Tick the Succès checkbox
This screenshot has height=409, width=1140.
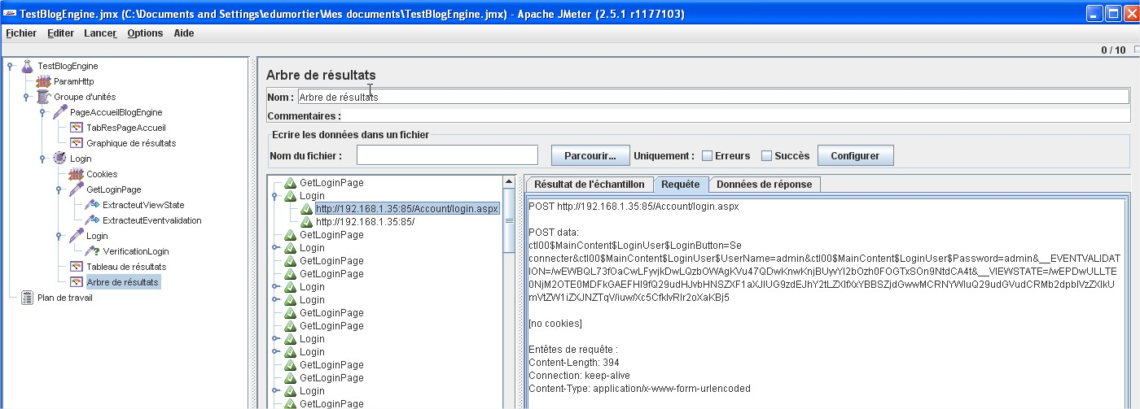click(766, 156)
